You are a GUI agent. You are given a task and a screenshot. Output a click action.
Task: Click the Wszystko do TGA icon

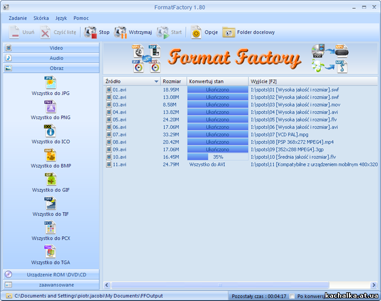tap(51, 251)
